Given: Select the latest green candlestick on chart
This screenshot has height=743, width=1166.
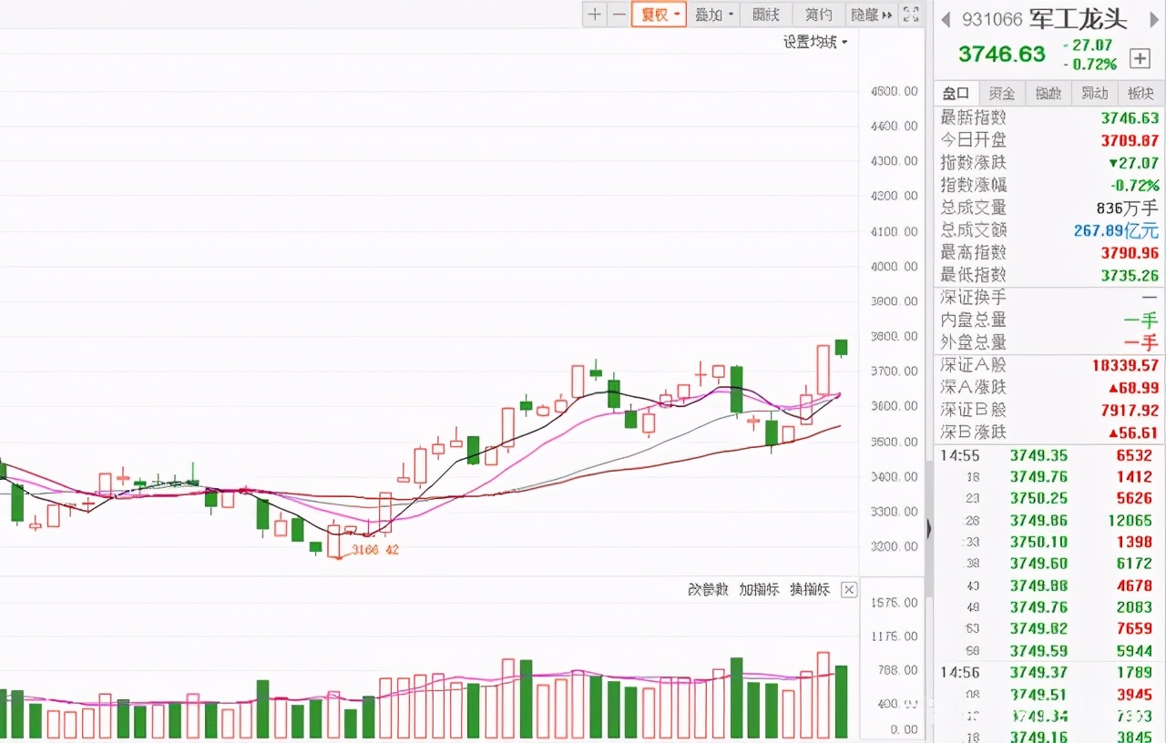Looking at the screenshot, I should coord(841,348).
